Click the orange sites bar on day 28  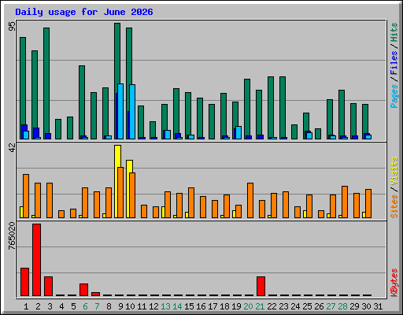coord(345,202)
